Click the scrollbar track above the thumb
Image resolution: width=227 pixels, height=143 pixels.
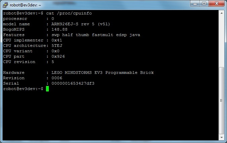221,40
